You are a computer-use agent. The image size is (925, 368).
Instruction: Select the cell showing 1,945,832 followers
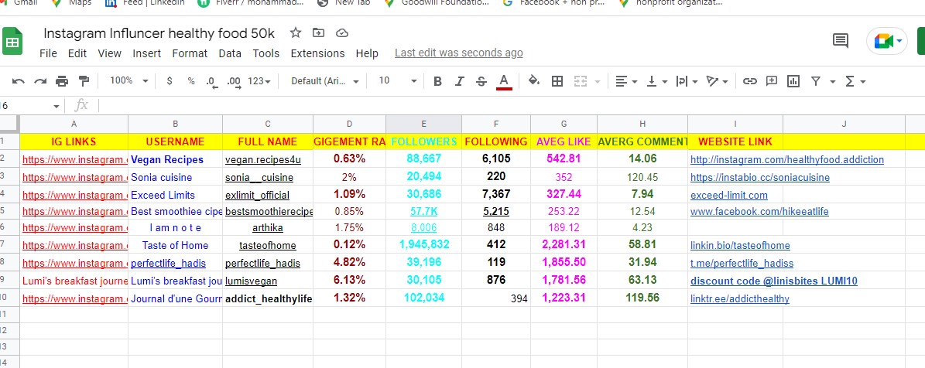(x=423, y=244)
